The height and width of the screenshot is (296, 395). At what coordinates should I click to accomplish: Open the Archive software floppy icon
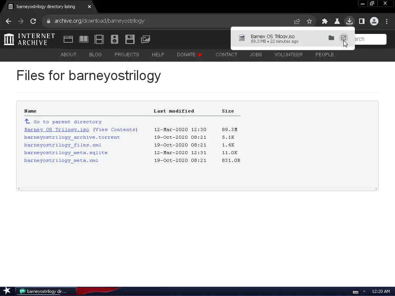coord(130,39)
